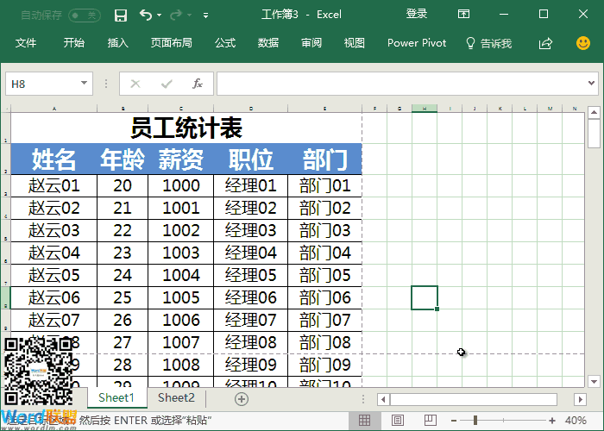Screen dimensions: 604x431
Task: Switch to the 数据 ribbon tab
Action: pos(268,43)
